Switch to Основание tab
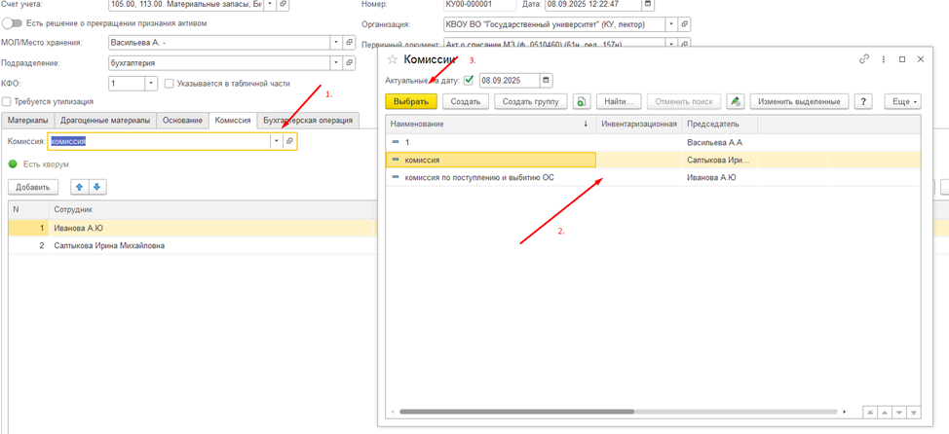Viewport: 949px width, 434px height. (x=182, y=121)
